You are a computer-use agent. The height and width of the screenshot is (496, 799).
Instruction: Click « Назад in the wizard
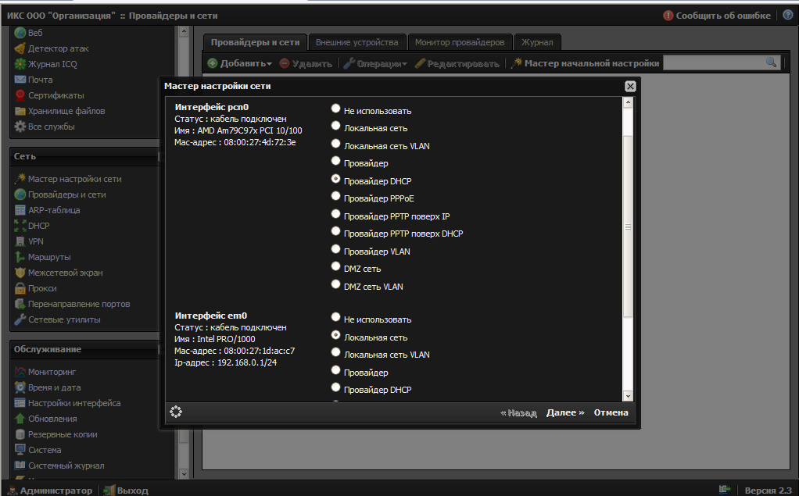(x=518, y=412)
